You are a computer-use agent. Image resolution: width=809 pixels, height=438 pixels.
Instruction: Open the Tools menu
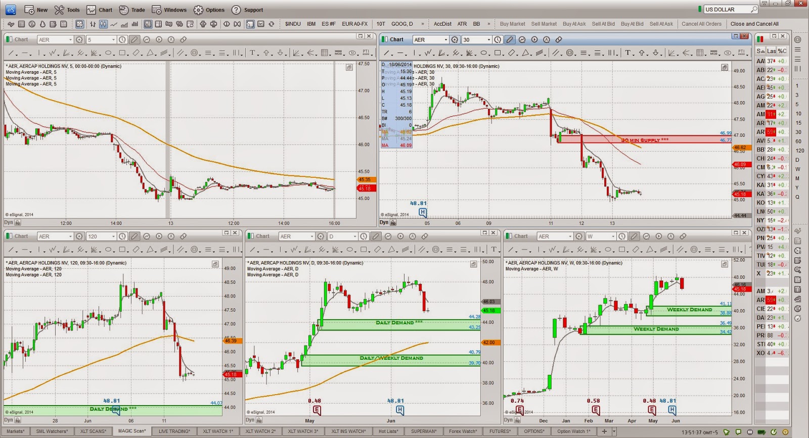click(x=67, y=10)
